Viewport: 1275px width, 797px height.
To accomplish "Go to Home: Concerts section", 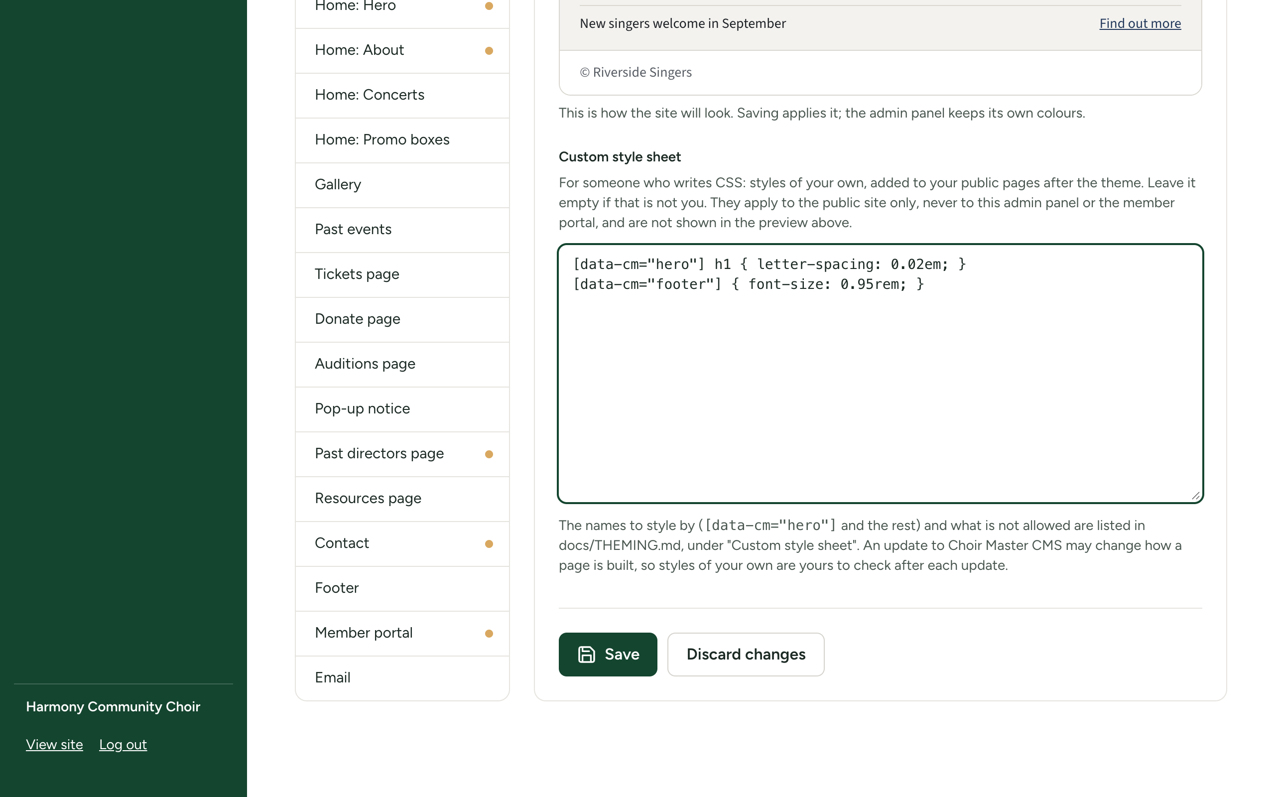I will [402, 96].
